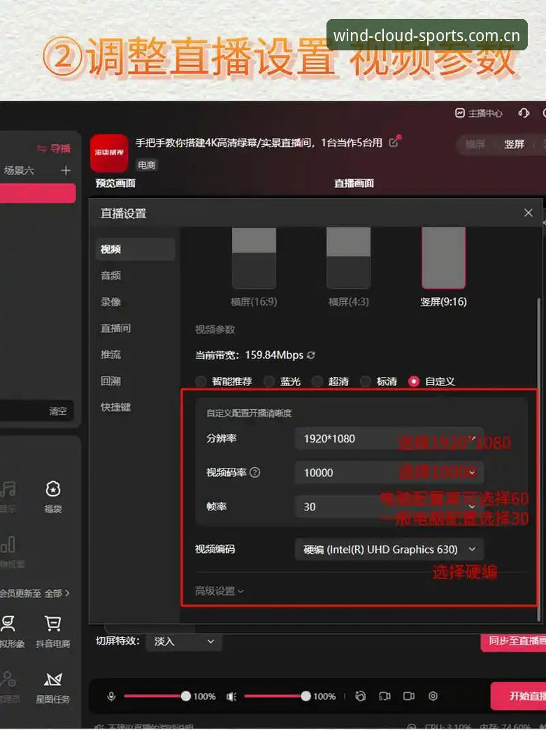546x730 pixels.
Task: Open the 视频编码 硬编 dropdown
Action: 389,550
